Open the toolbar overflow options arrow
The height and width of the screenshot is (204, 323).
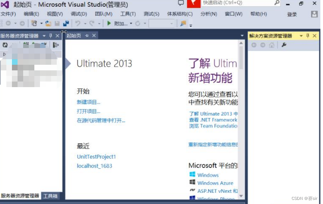click(x=191, y=25)
